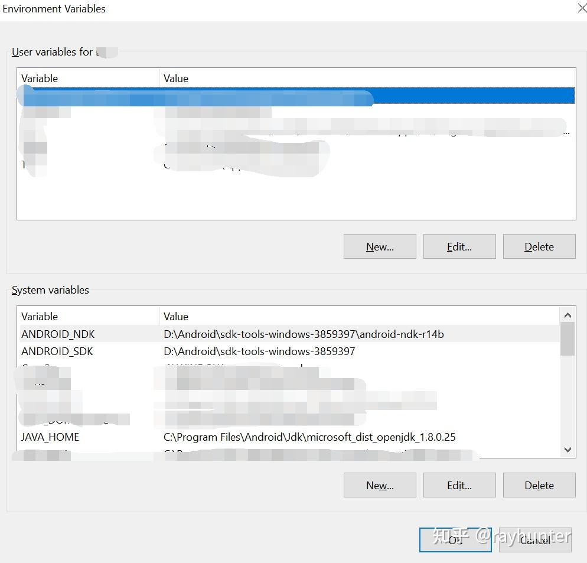Close the Environment Variables dialog
587x563 pixels.
pyautogui.click(x=581, y=8)
